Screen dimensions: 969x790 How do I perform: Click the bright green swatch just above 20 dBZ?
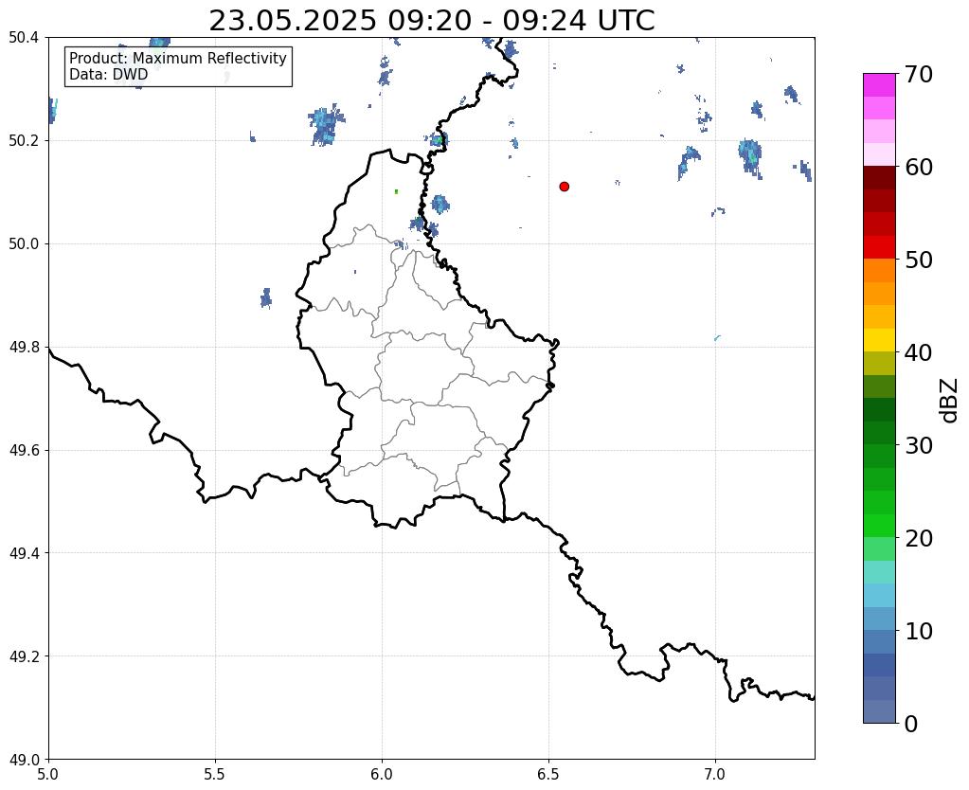click(879, 526)
